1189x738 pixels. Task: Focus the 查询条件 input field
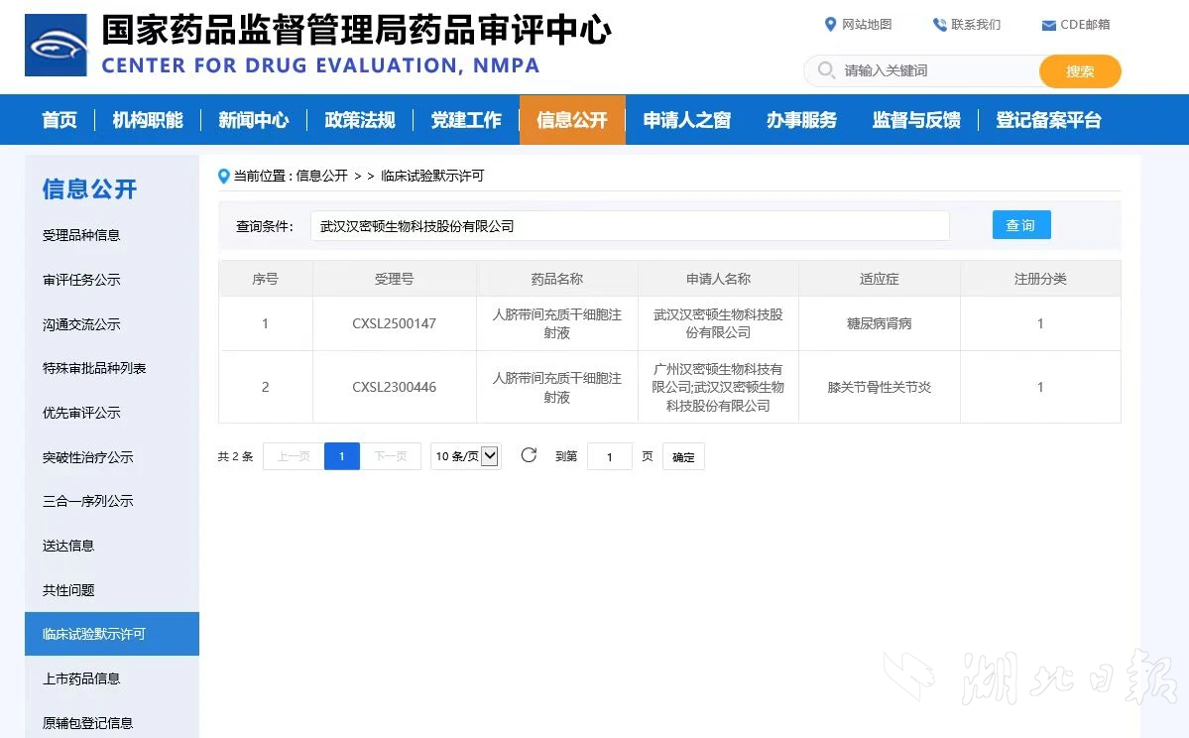tap(630, 226)
